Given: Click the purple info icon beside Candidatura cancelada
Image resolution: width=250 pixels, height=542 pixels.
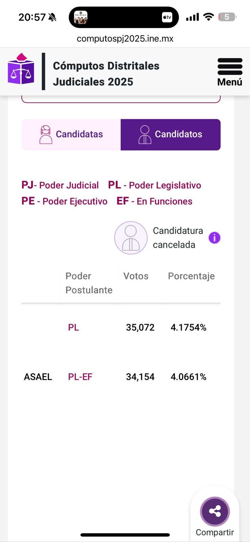Looking at the screenshot, I should tap(214, 238).
